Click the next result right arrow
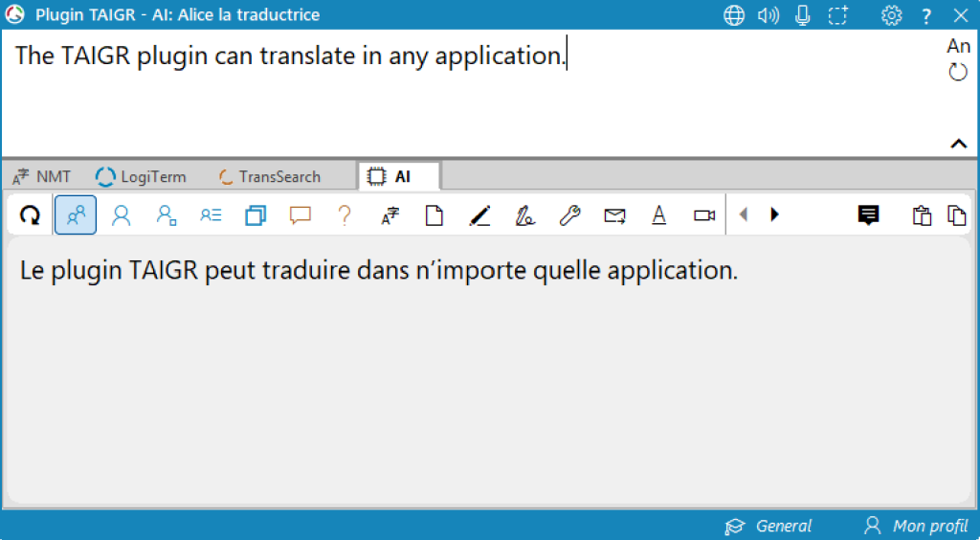This screenshot has width=980, height=540. click(775, 215)
